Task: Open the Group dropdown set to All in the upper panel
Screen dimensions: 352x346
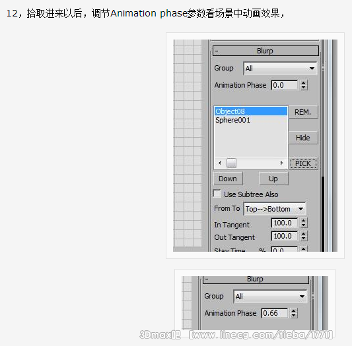Action: click(280, 69)
